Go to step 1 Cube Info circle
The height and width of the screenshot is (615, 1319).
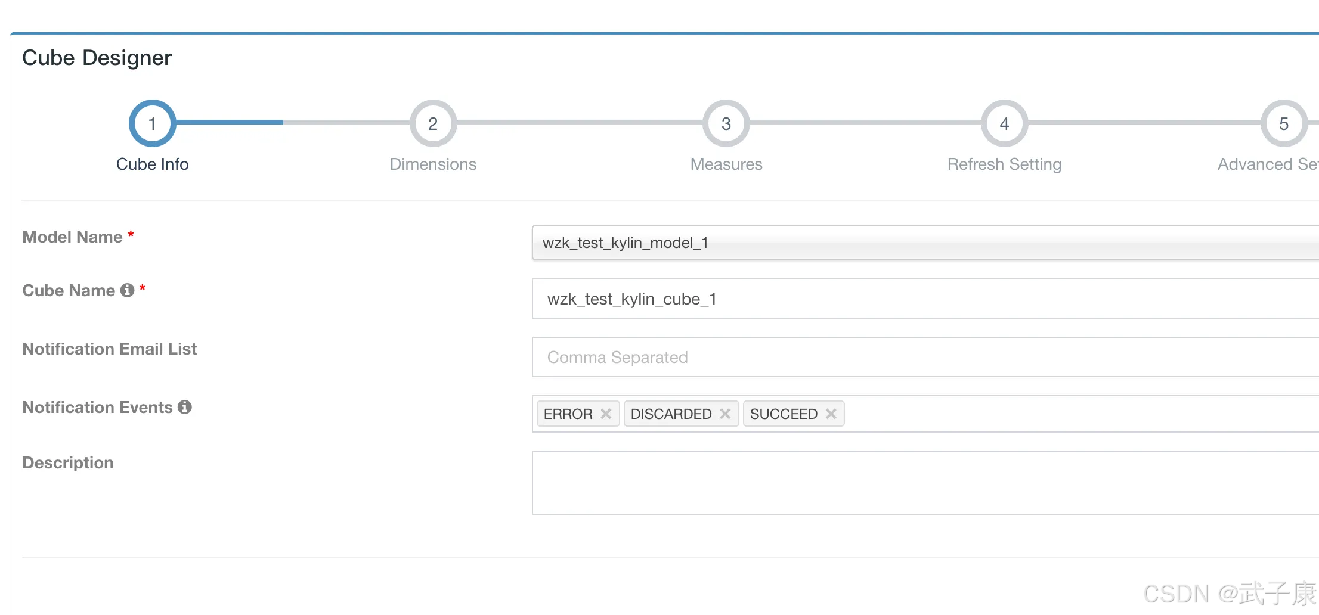[x=153, y=123]
